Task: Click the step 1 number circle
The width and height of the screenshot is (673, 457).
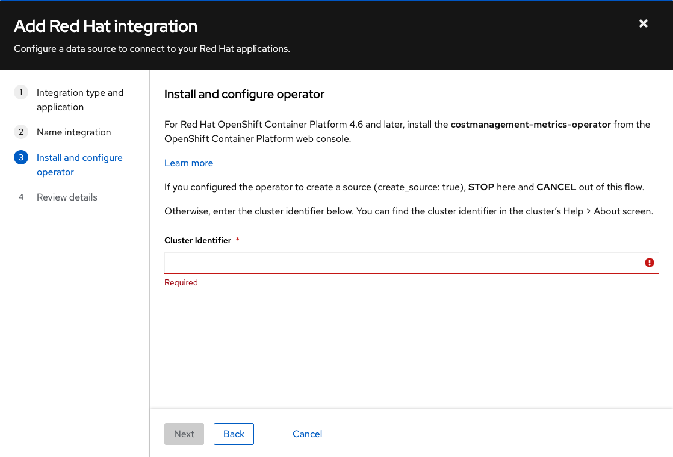Action: 21,92
